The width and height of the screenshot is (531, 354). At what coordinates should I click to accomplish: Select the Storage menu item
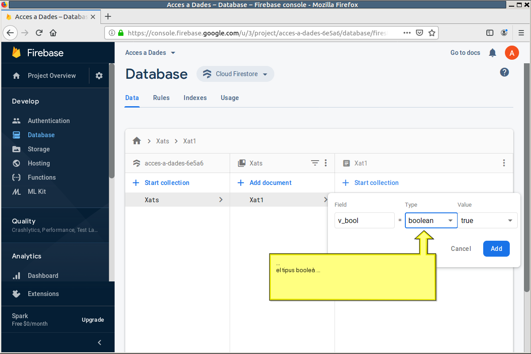(39, 149)
